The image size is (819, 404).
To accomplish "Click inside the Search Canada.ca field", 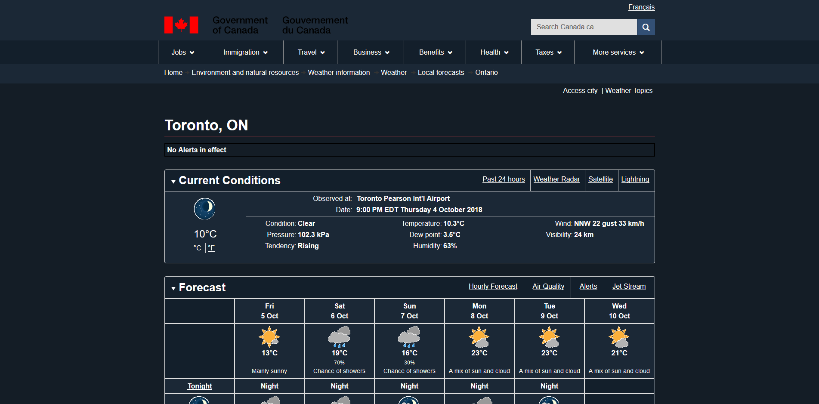I will [x=583, y=27].
